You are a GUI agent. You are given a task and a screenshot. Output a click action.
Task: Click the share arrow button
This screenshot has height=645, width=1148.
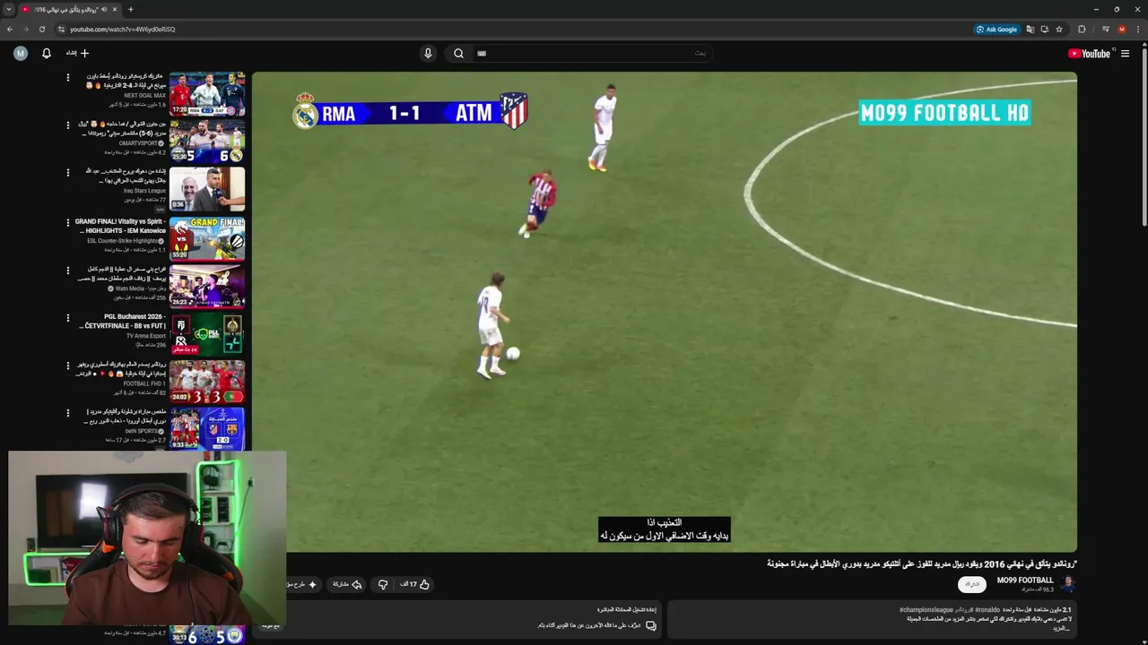pos(348,584)
